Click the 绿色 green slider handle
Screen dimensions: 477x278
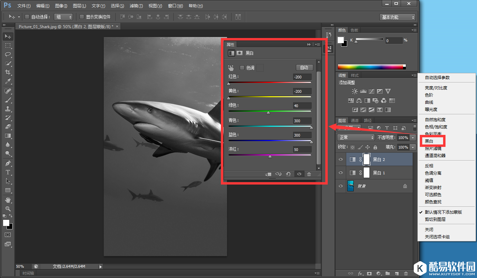[268, 113]
